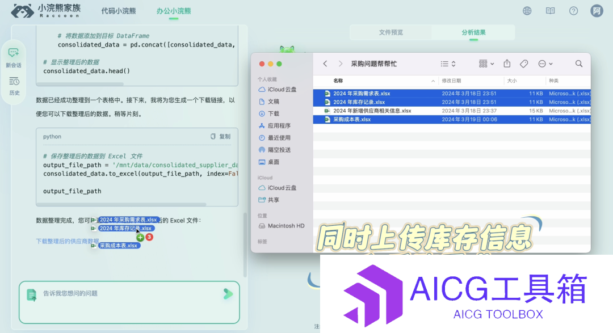Start a new conversation (新会话)
The image size is (613, 333).
(x=14, y=58)
